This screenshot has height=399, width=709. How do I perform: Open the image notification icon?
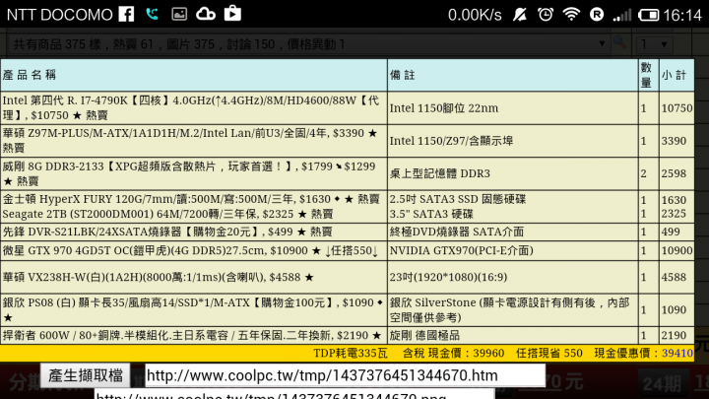[x=179, y=14]
